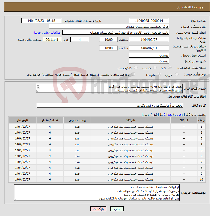The image size is (210, 216).
Task: Click the price validity date 1404/02/31 field
Action: [149, 48]
